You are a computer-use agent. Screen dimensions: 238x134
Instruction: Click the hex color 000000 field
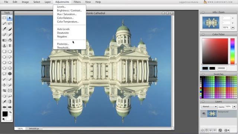[222, 68]
